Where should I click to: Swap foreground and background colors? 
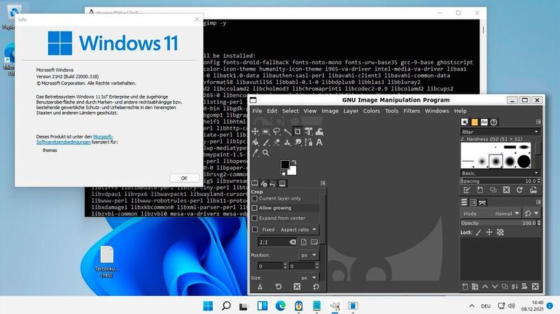(x=294, y=162)
